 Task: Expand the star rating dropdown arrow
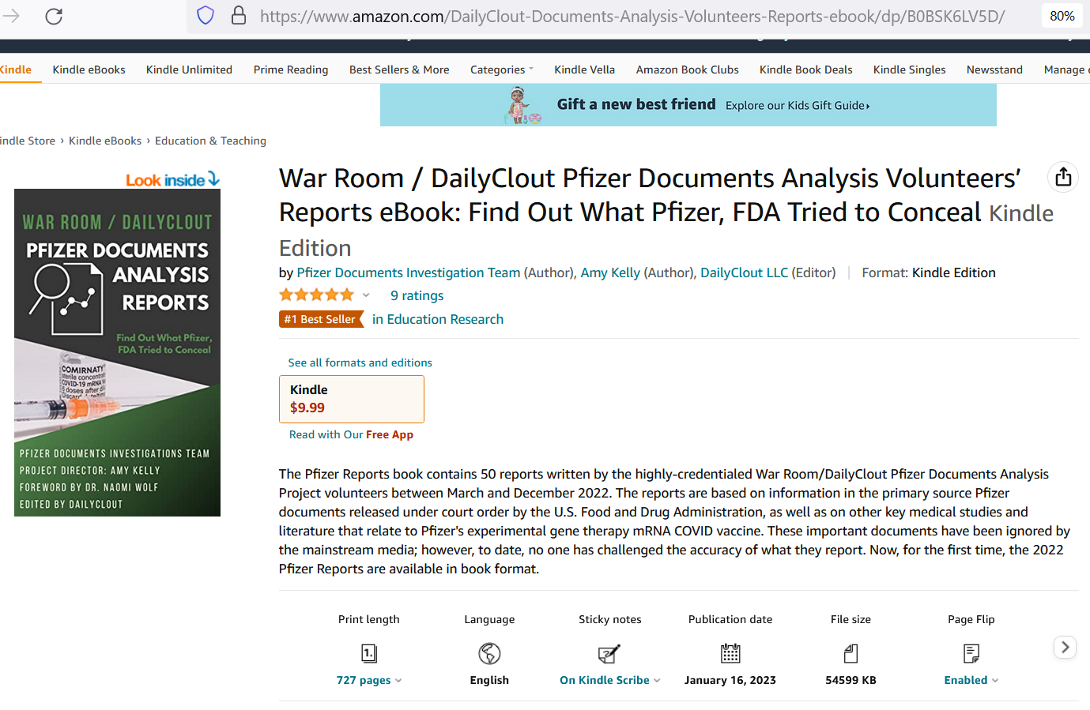pyautogui.click(x=366, y=295)
